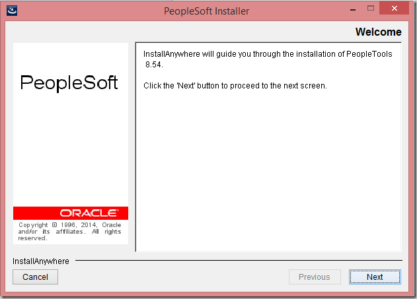Click the PeopleSoft Installer title bar text

(206, 11)
